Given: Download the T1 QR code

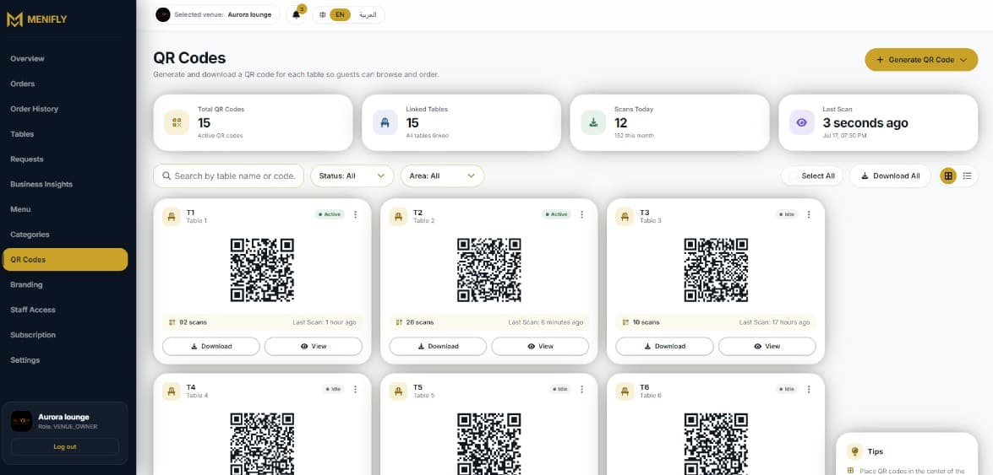Looking at the screenshot, I should [211, 346].
